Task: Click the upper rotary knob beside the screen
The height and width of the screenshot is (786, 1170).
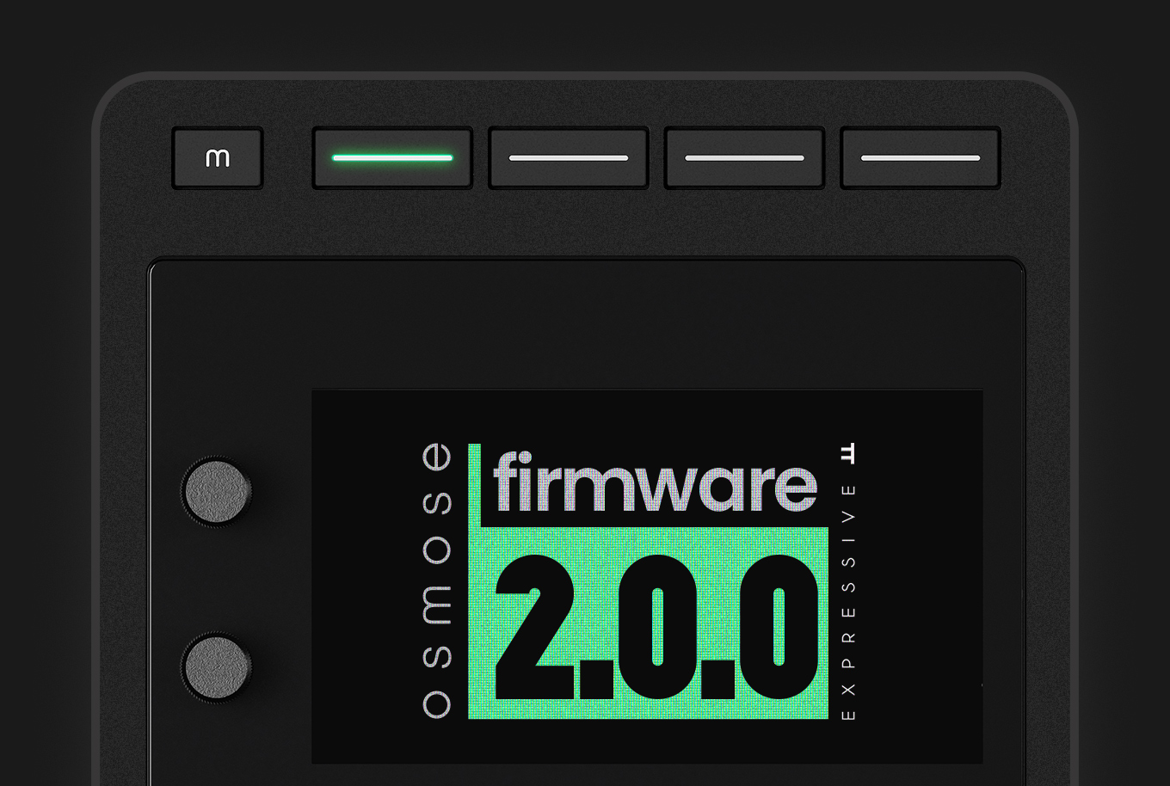Action: click(x=217, y=491)
